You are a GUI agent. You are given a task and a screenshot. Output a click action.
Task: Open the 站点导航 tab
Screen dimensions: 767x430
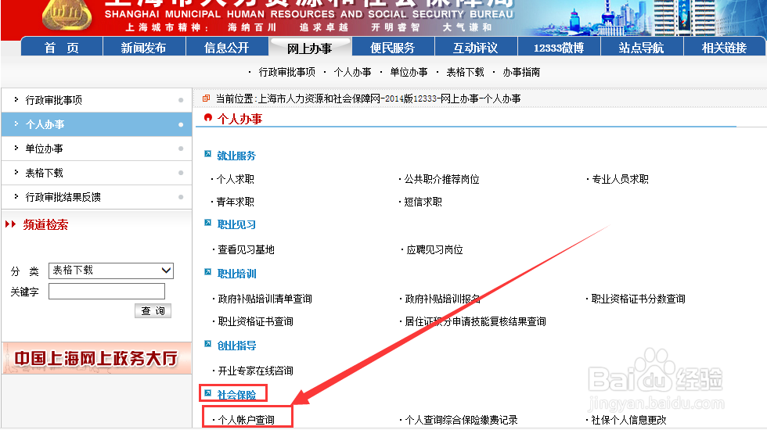(x=641, y=48)
